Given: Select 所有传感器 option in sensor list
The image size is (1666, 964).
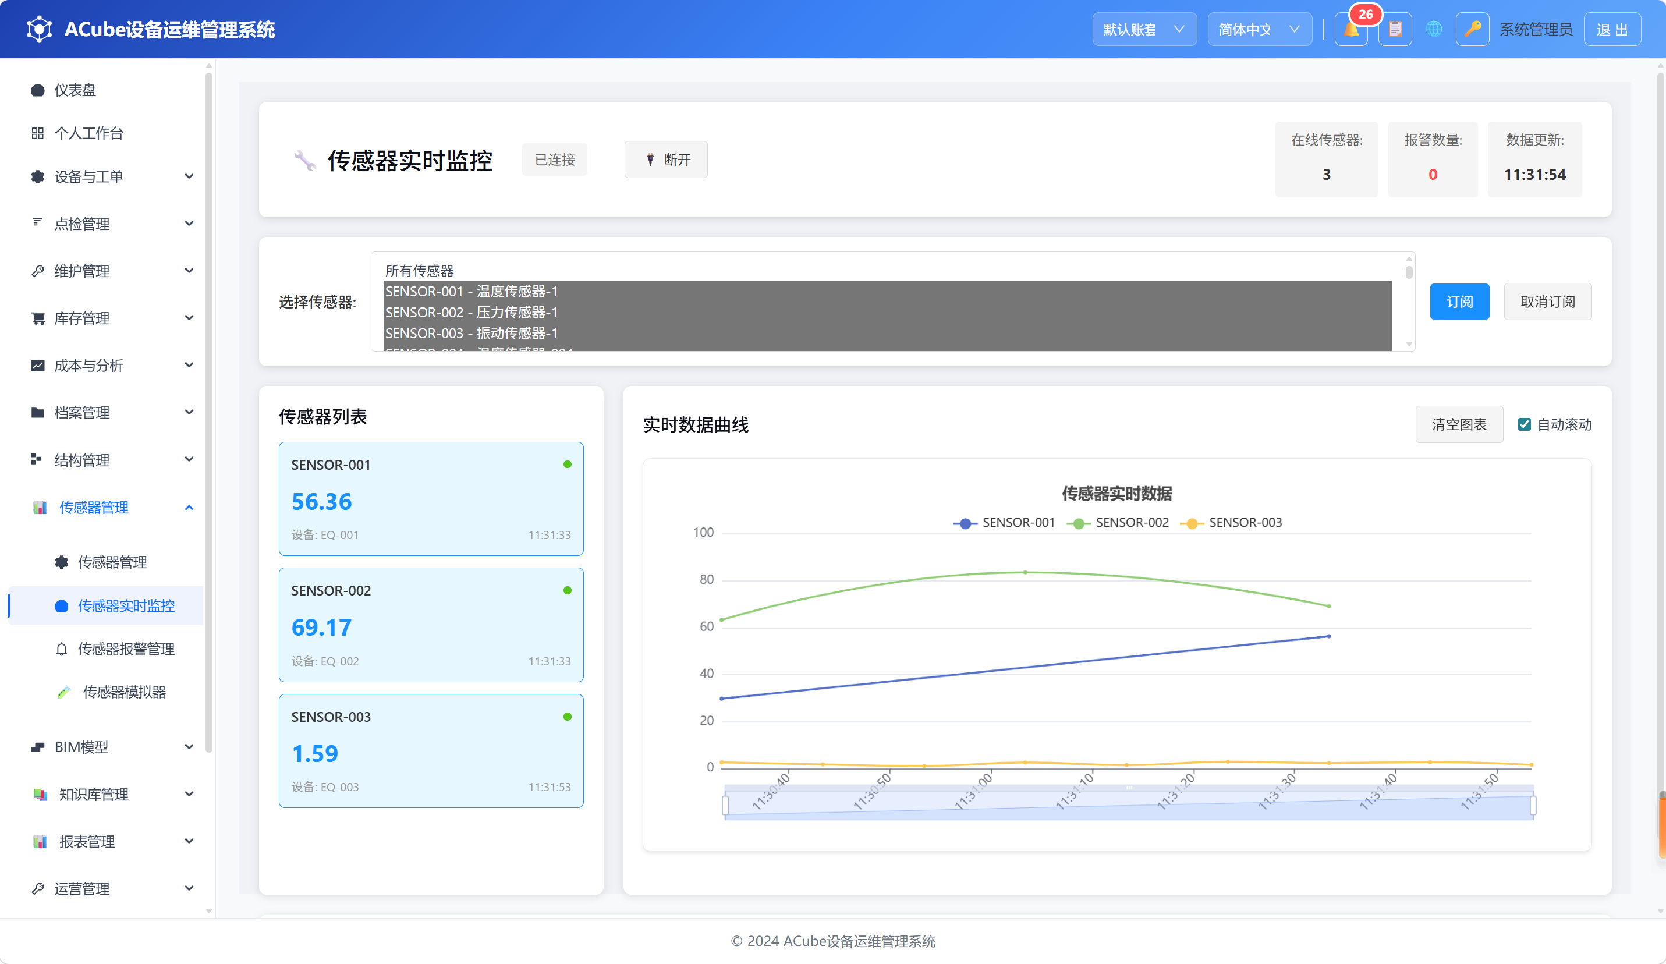Looking at the screenshot, I should pos(887,271).
